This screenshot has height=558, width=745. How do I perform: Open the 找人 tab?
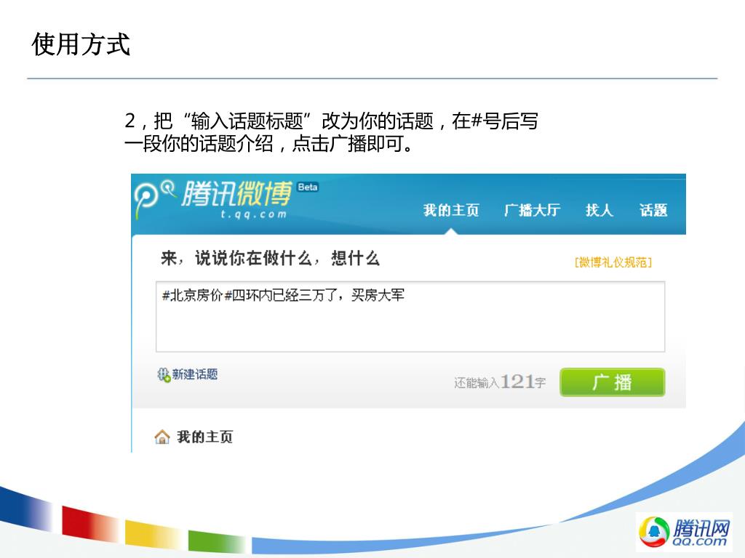(599, 210)
